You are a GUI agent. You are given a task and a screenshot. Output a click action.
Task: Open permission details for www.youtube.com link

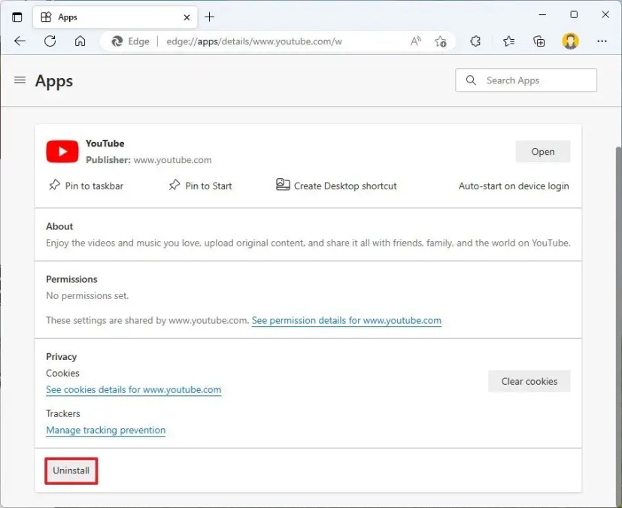[x=346, y=320]
